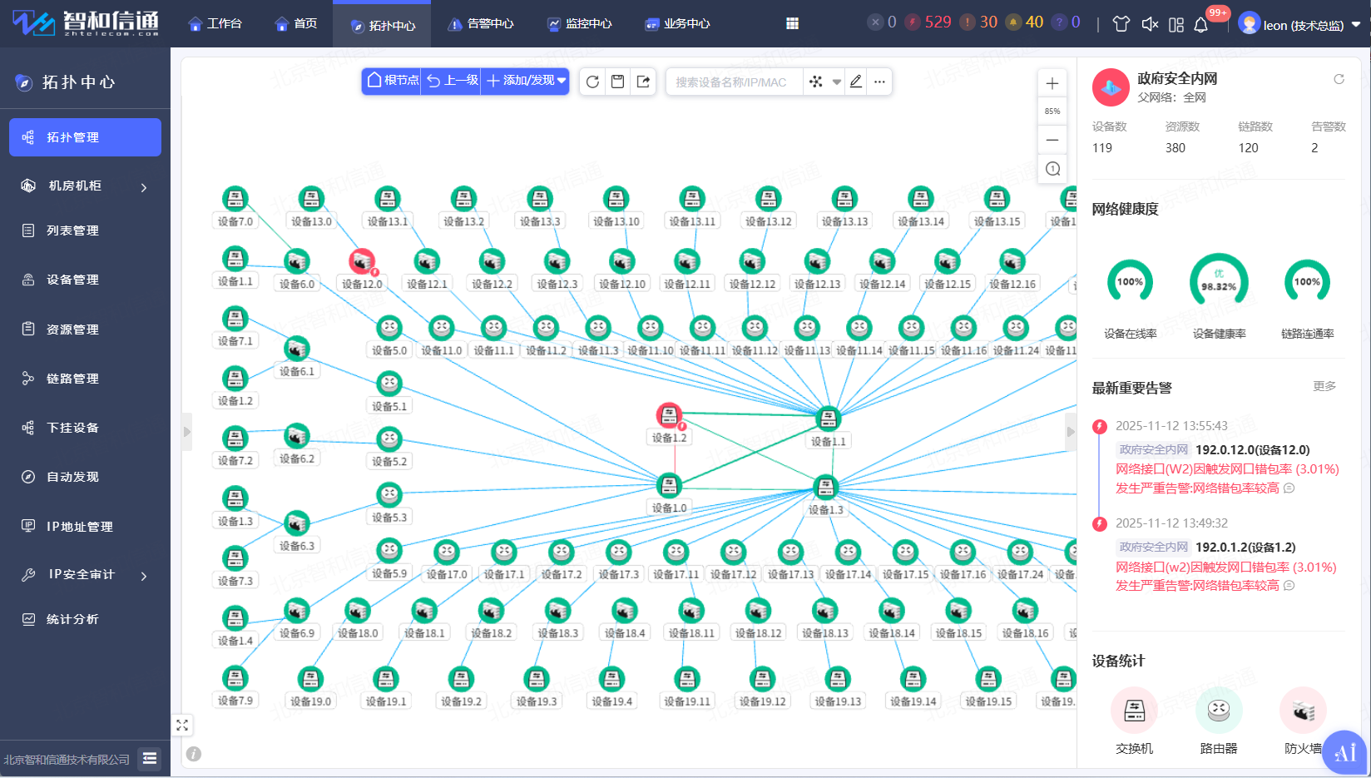Collapse the left panel using canvas edge arrow
1371x778 pixels.
point(187,432)
